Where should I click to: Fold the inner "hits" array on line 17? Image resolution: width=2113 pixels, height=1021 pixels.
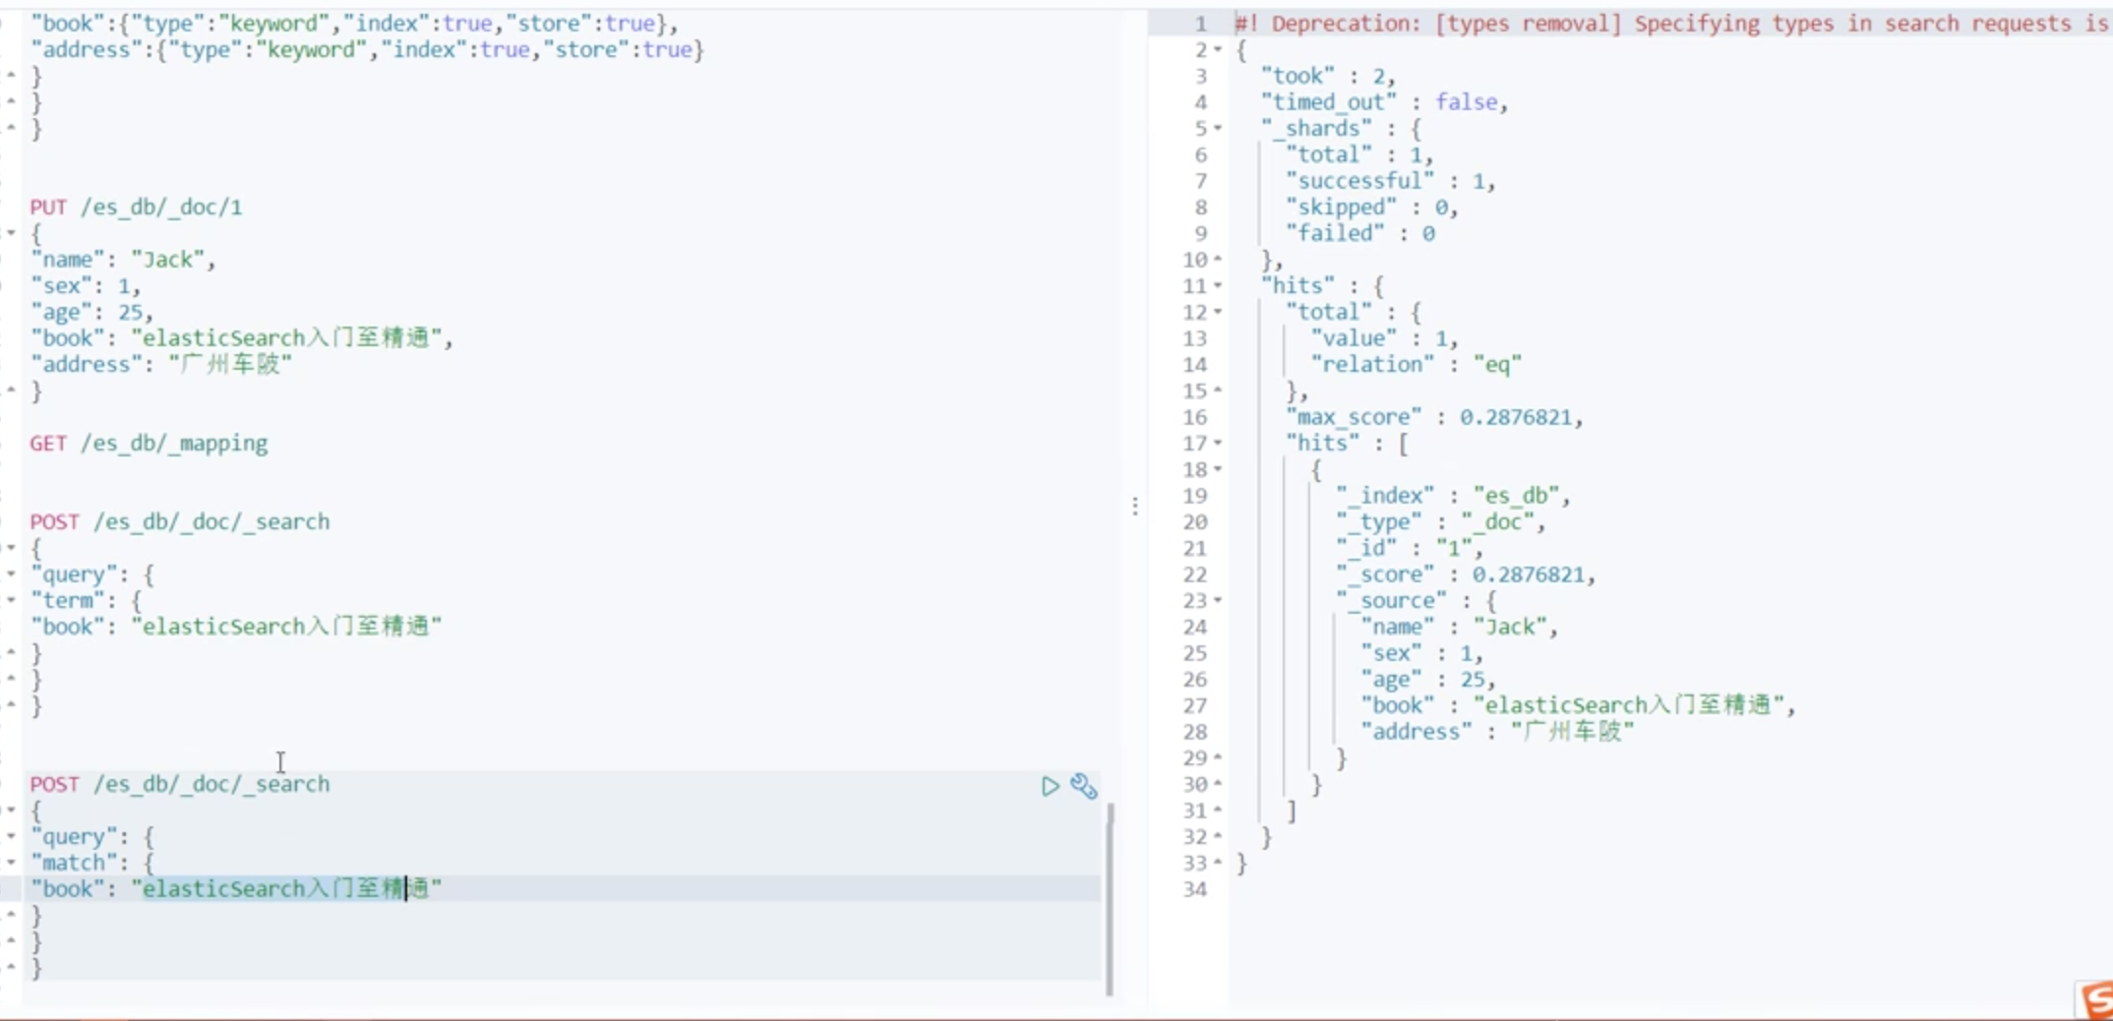[x=1218, y=443]
